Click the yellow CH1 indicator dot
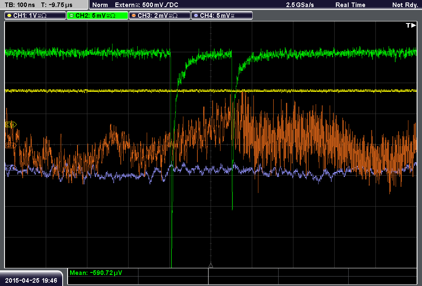The width and height of the screenshot is (422, 286). (x=9, y=16)
